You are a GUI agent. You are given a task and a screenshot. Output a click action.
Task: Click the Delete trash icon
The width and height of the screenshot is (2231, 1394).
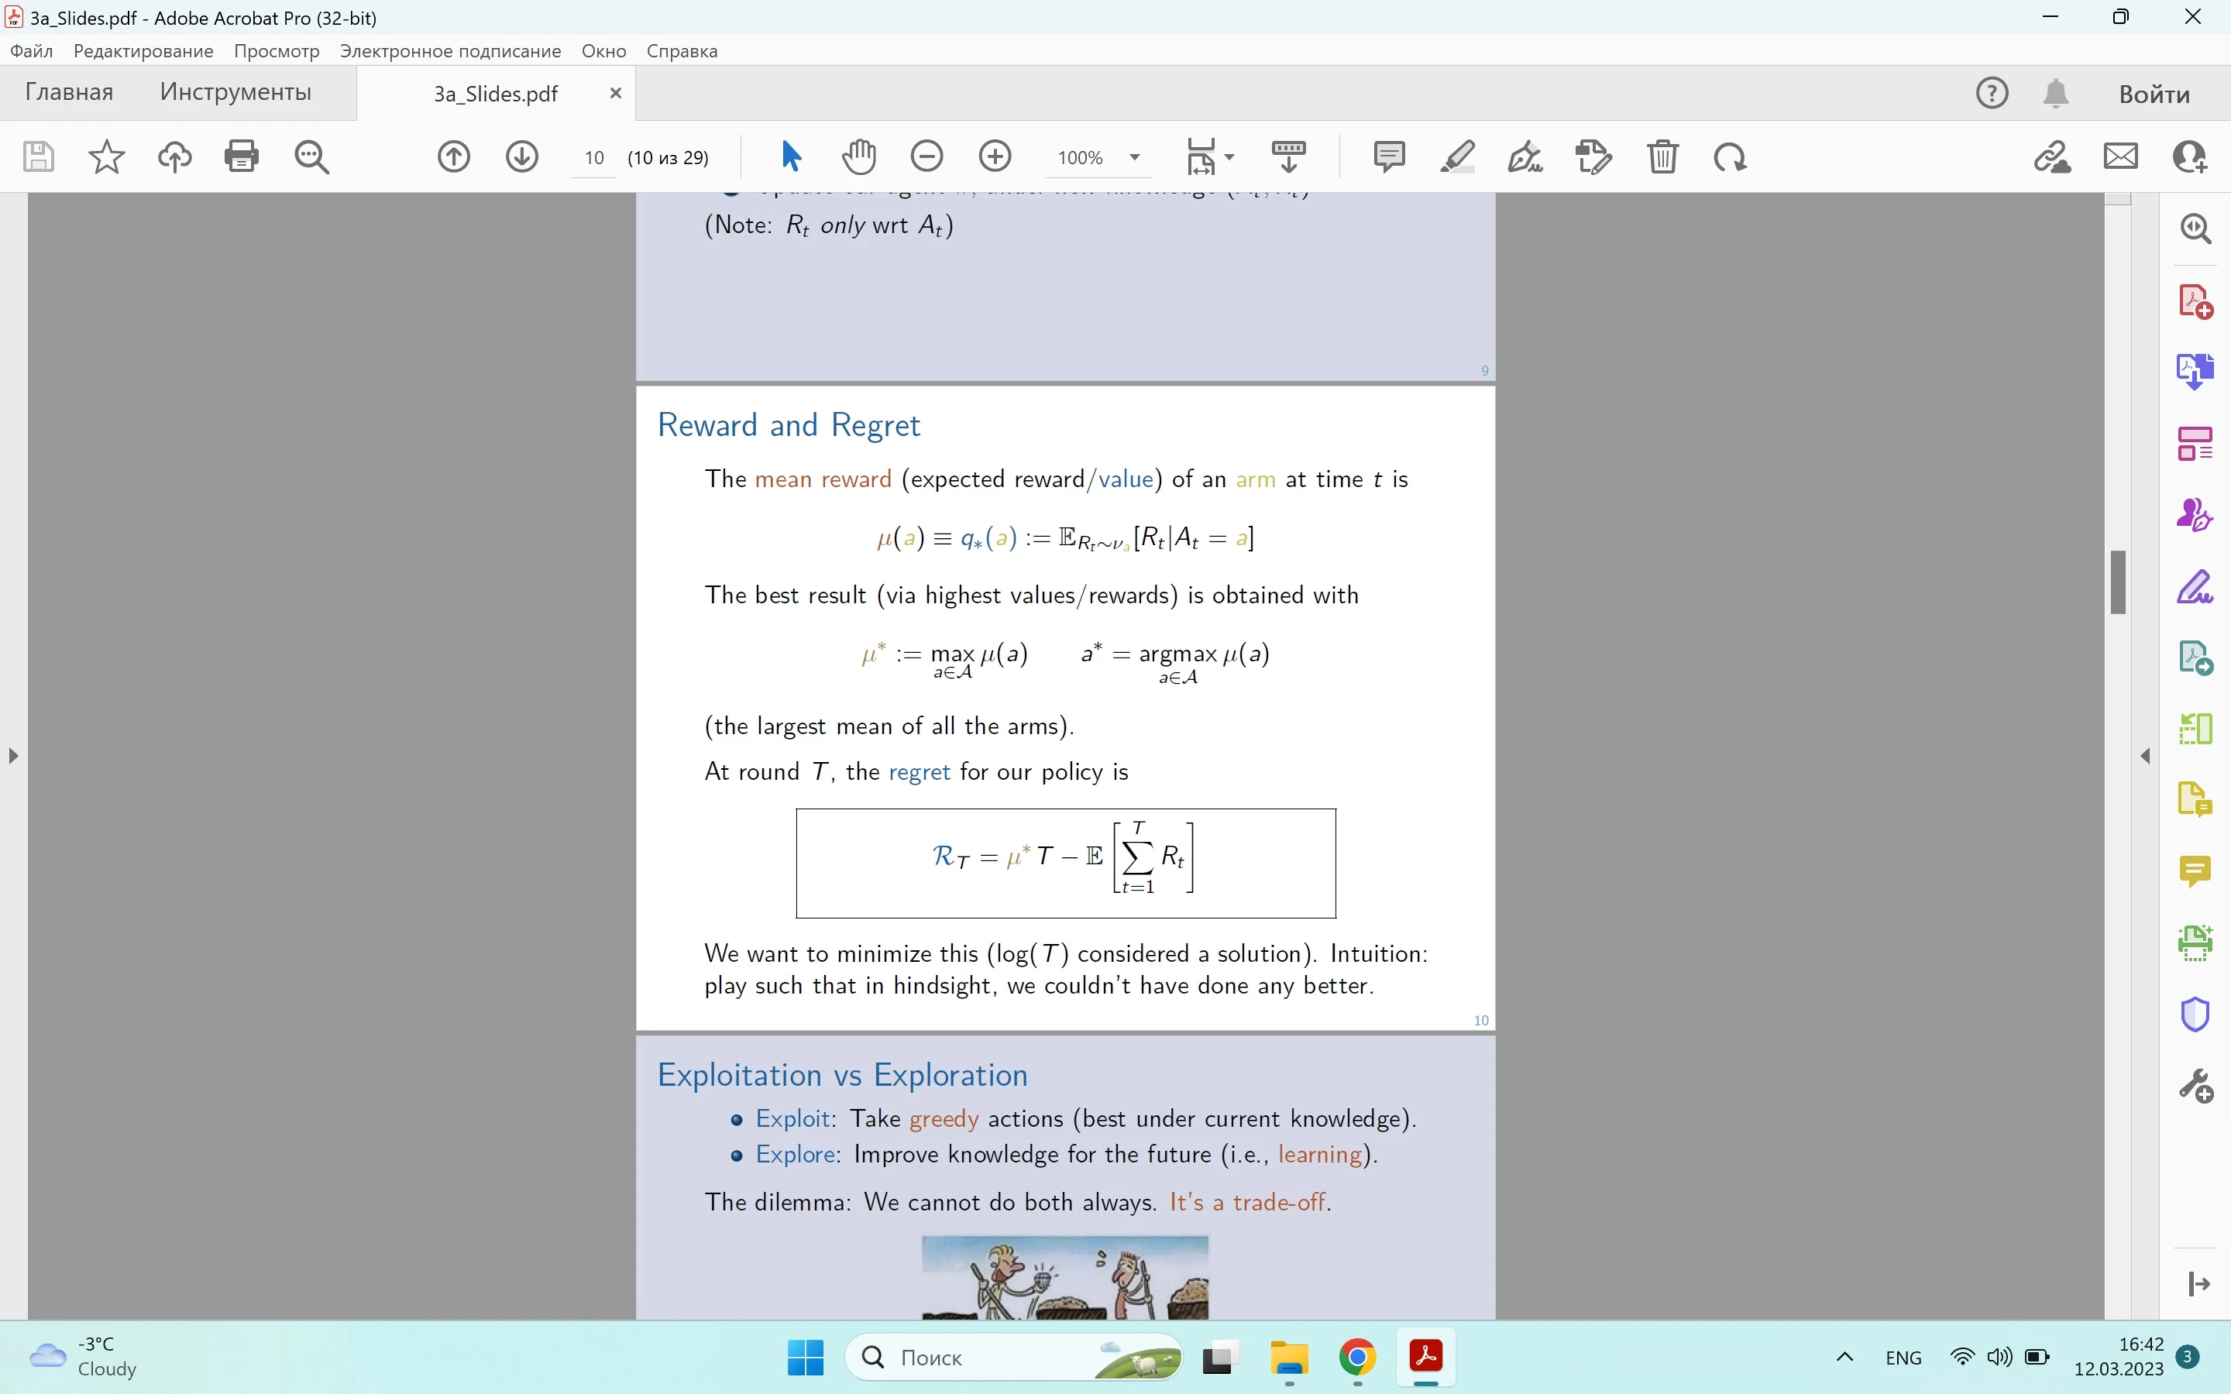point(1662,156)
